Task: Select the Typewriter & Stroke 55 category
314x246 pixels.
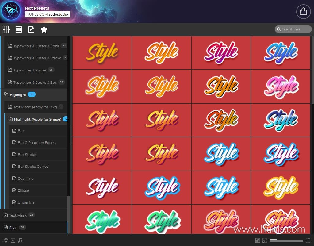Action: click(x=36, y=70)
